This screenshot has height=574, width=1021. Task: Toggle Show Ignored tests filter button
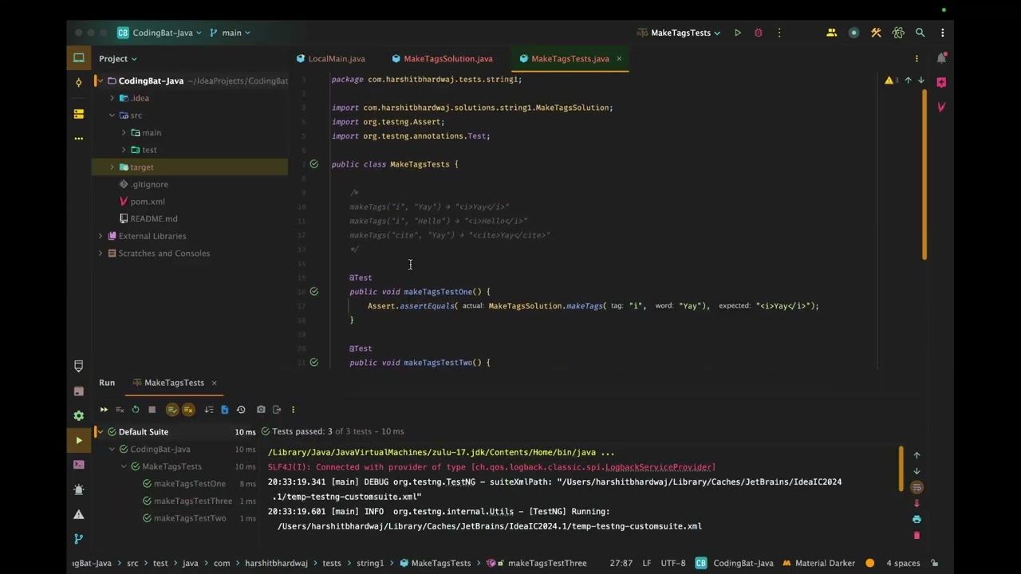coord(188,410)
